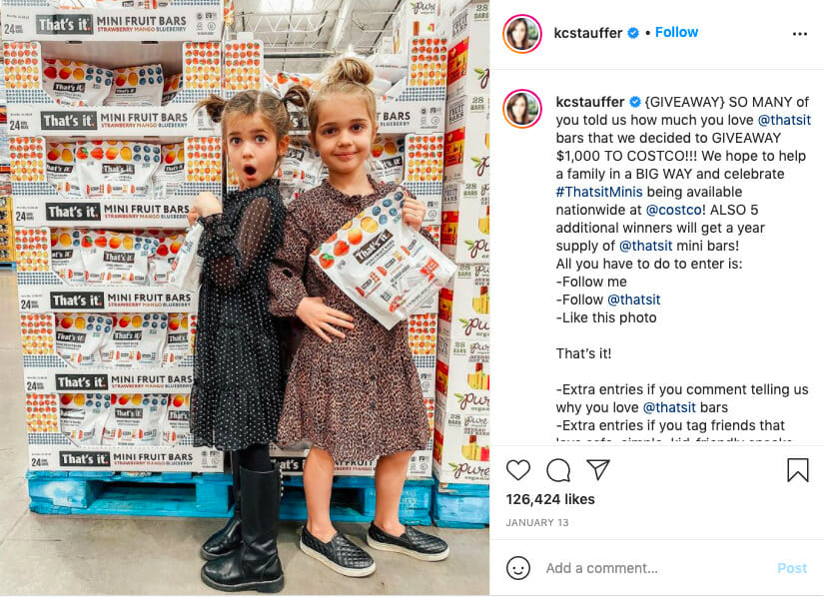Save post with bookmark icon
This screenshot has height=597, width=824.
(797, 470)
